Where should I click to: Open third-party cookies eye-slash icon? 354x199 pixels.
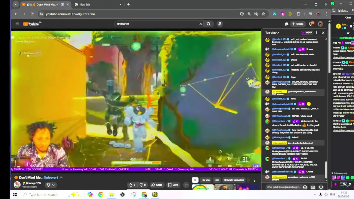(x=256, y=14)
